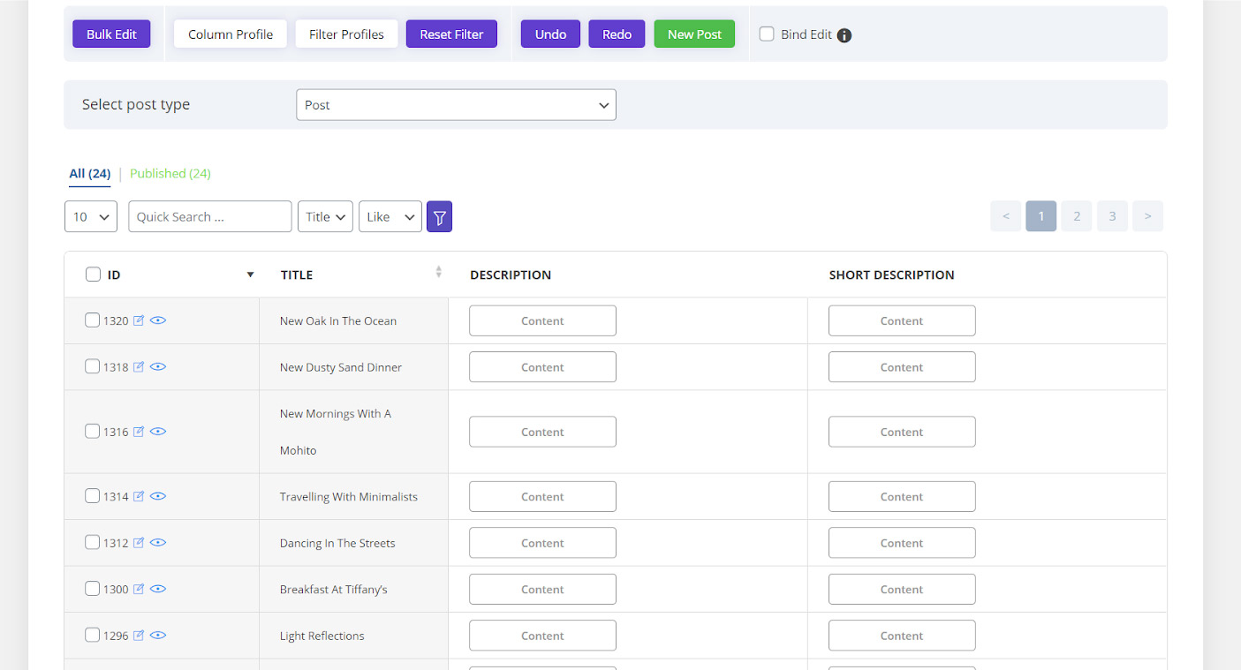Go to page 1
Image resolution: width=1241 pixels, height=670 pixels.
(1041, 216)
